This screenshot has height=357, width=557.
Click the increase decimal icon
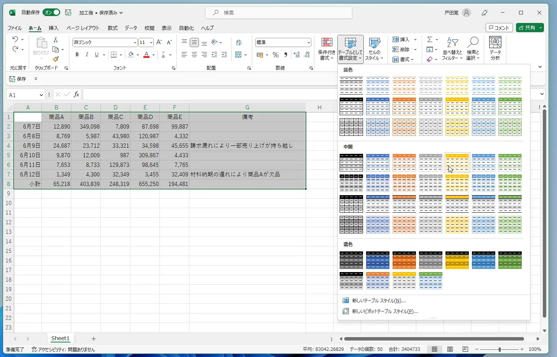(297, 55)
